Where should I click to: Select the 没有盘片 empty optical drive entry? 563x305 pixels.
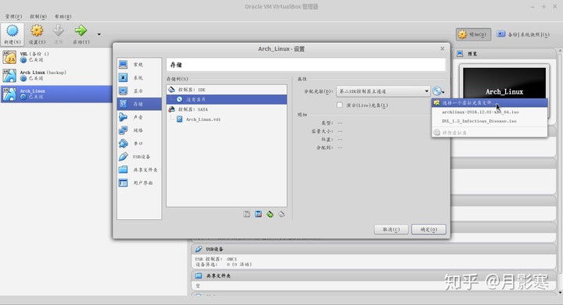coord(227,99)
